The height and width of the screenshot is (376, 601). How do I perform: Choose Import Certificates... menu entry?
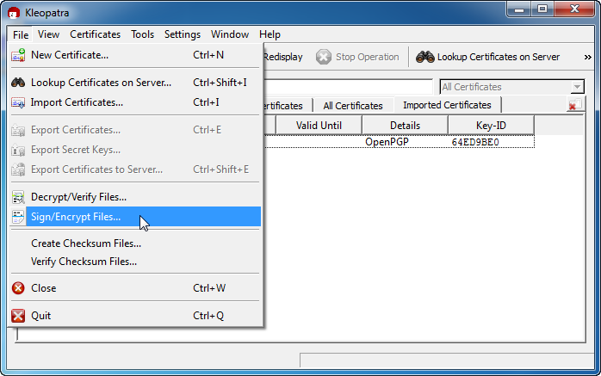coord(135,102)
